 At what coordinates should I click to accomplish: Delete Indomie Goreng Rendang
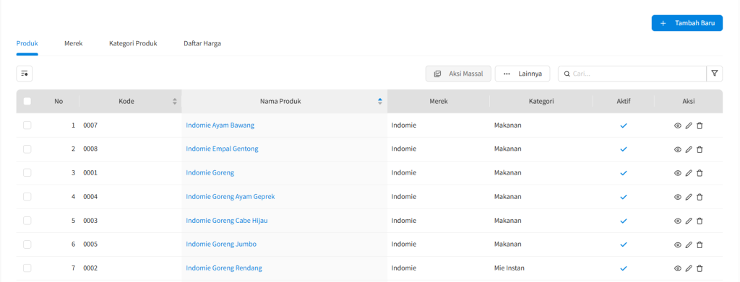coord(700,268)
